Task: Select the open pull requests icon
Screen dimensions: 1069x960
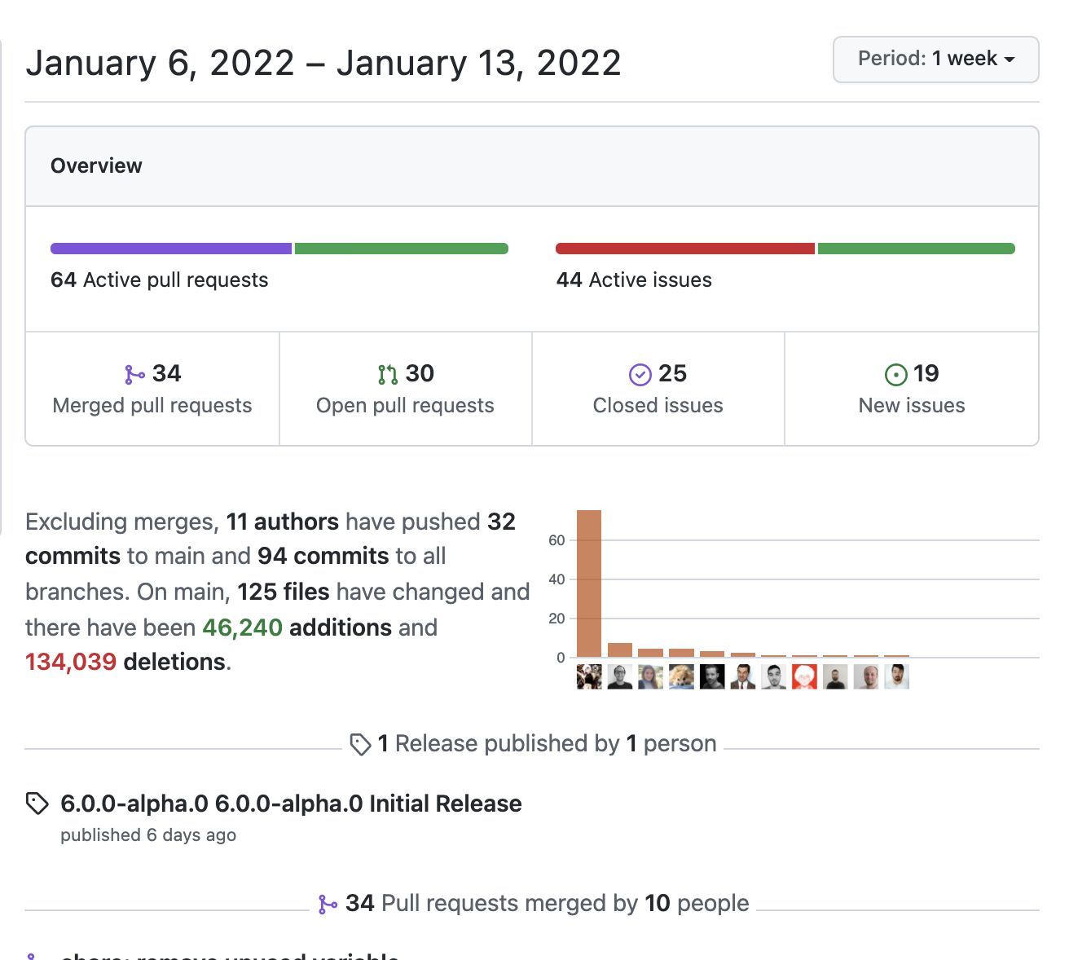Action: tap(388, 374)
